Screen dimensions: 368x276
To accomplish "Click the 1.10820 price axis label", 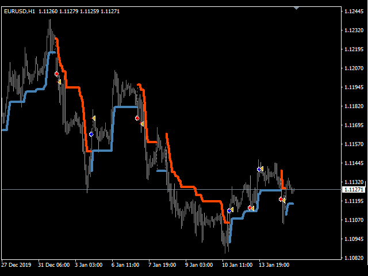I will (352, 258).
